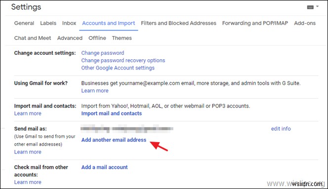Click the Settings page heading
328x189 pixels.
[x=26, y=7]
